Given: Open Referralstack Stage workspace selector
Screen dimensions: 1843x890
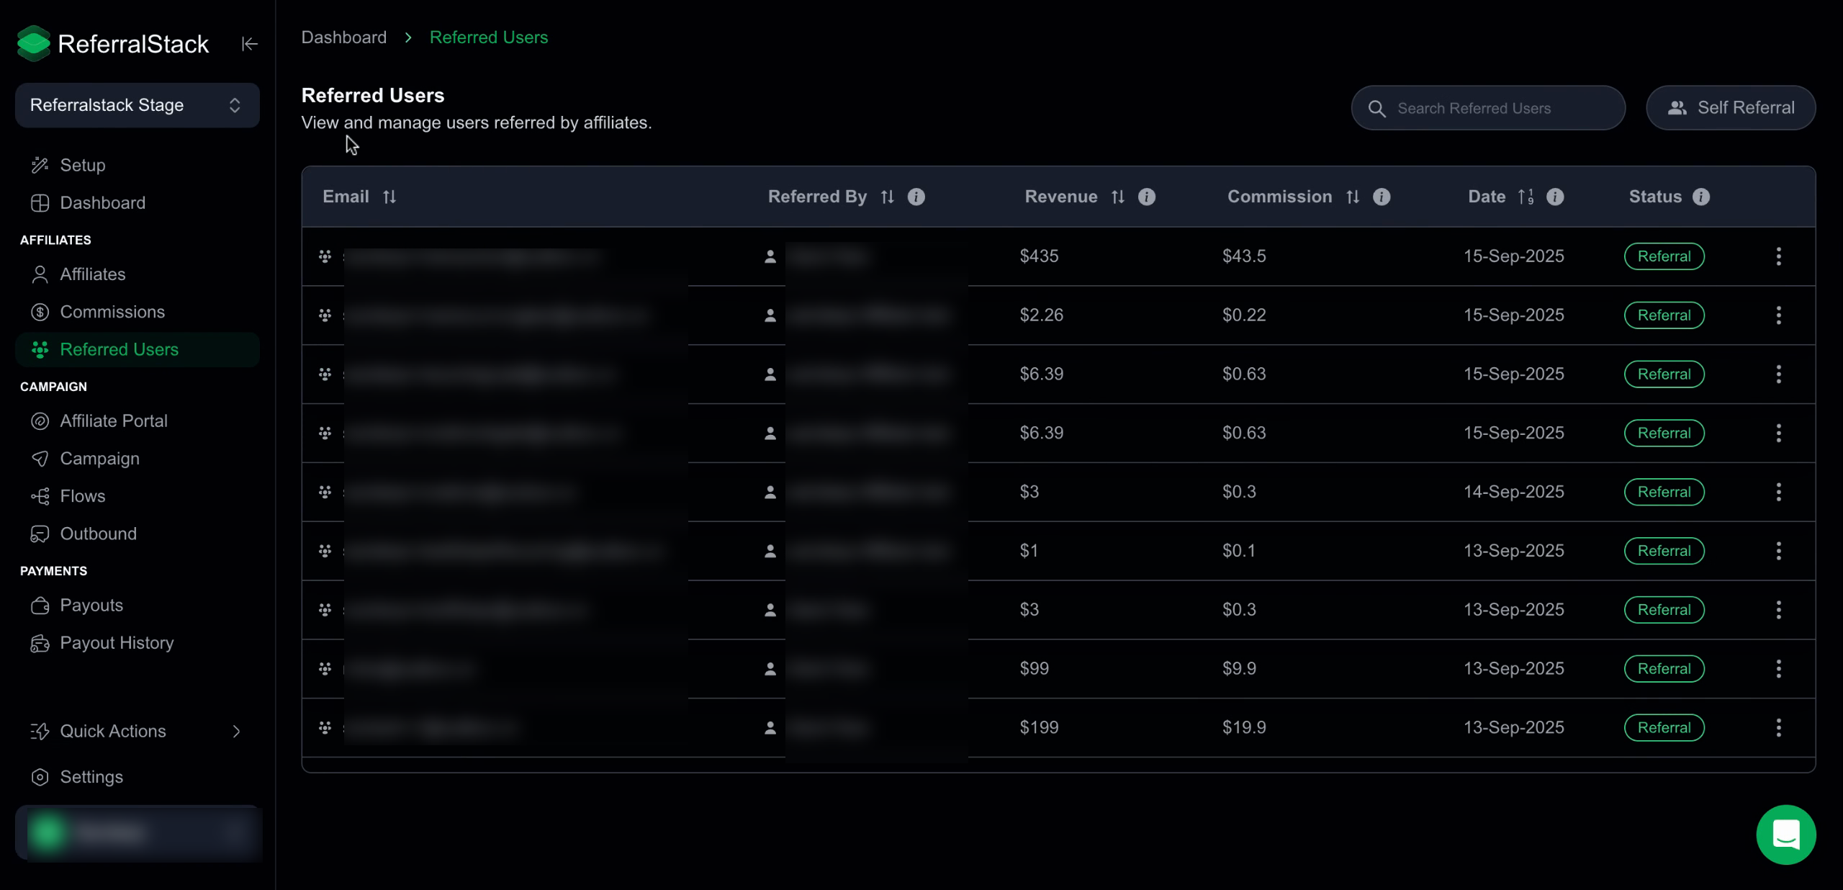Looking at the screenshot, I should coord(138,105).
